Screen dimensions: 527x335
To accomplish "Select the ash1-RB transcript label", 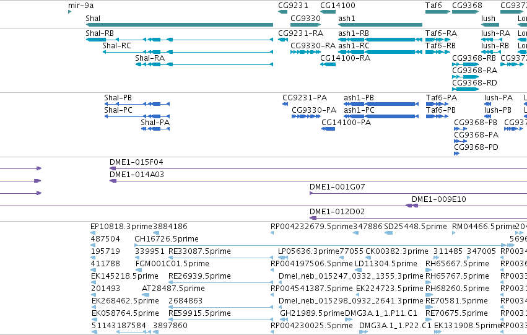I will (354, 33).
